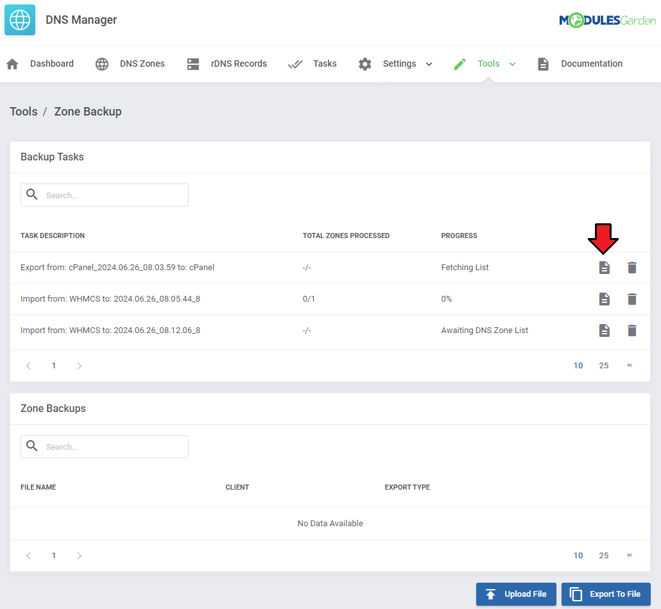Sort by Progress column header
The height and width of the screenshot is (609, 661).
point(459,236)
